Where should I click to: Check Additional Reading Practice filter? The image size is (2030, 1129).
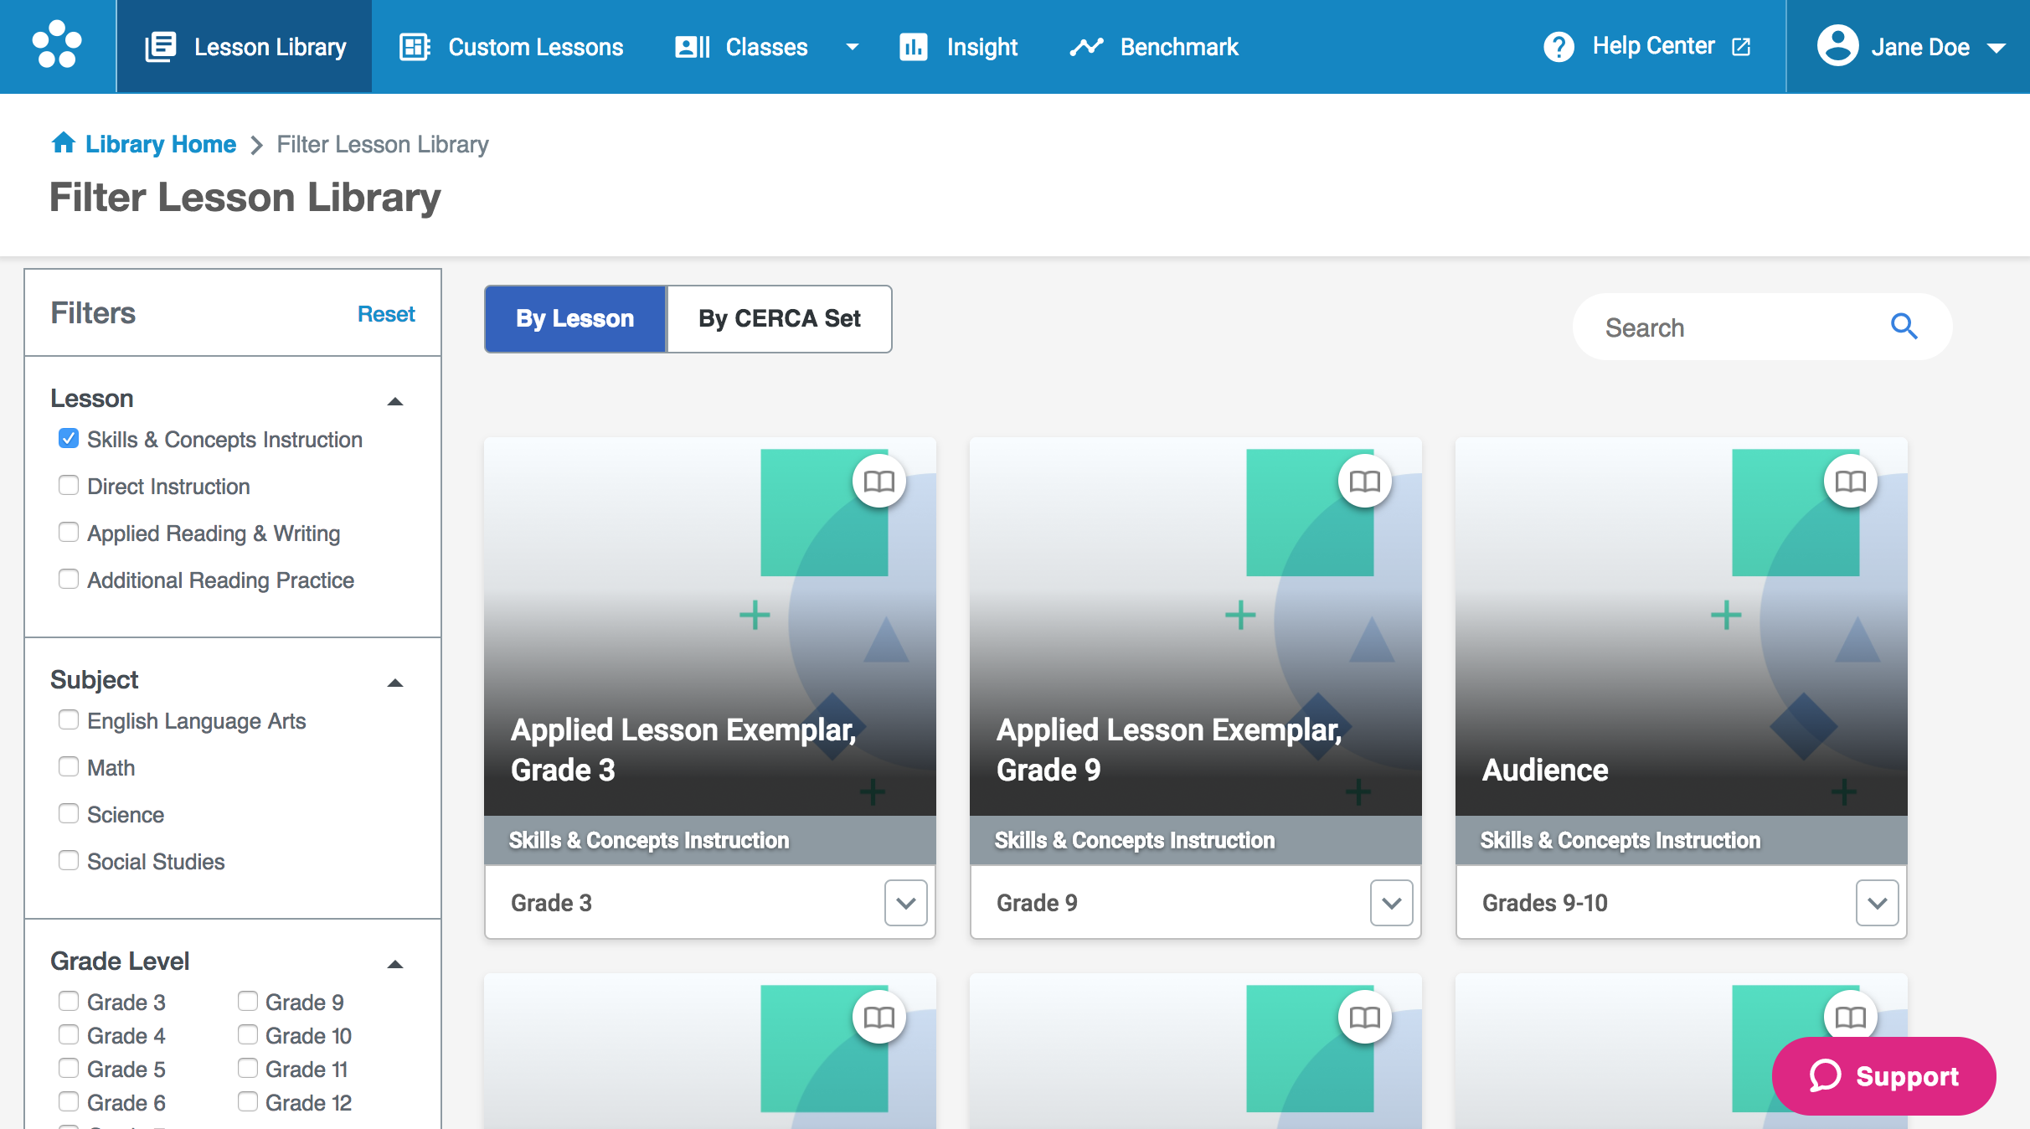tap(69, 580)
